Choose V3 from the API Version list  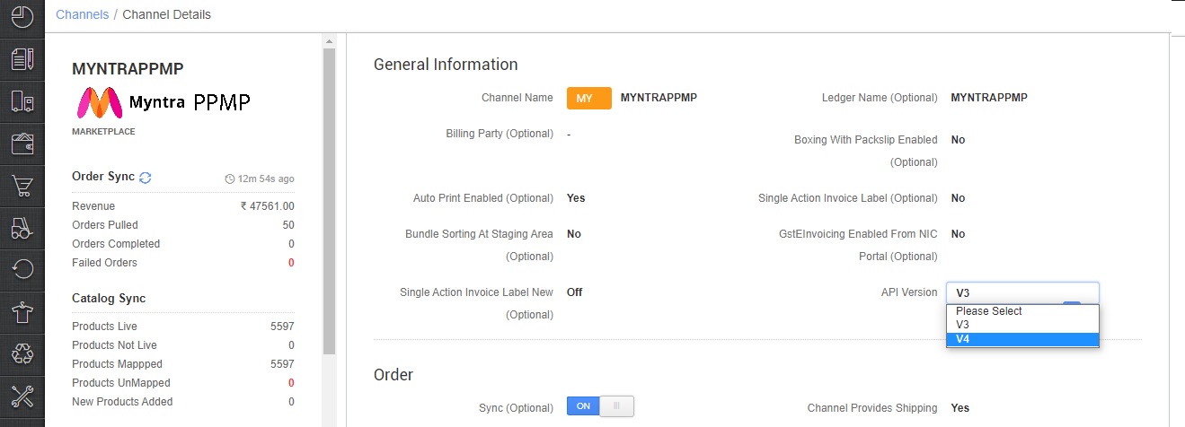click(x=1022, y=325)
